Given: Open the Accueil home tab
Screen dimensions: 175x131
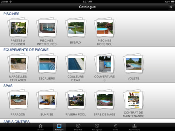Looking at the screenshot, I should (40, 127).
